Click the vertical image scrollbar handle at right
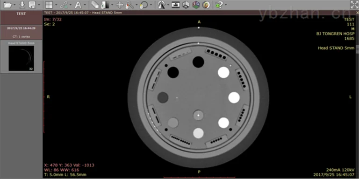The width and height of the screenshot is (359, 179). pyautogui.click(x=357, y=49)
